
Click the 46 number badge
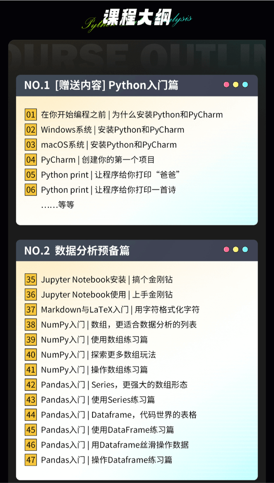click(30, 445)
